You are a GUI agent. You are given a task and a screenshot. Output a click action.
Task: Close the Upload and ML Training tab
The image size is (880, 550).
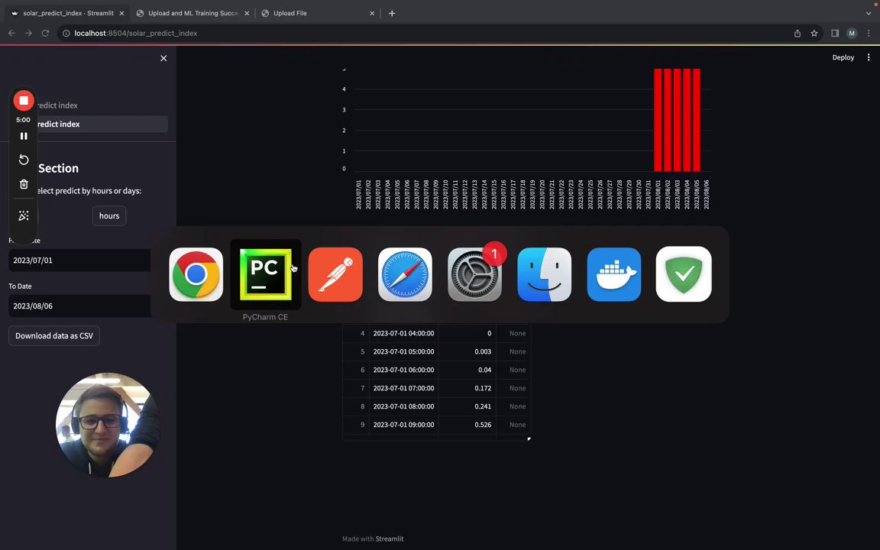click(247, 13)
